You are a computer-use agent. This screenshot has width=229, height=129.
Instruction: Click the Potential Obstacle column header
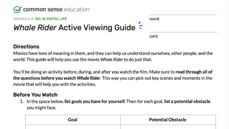167,120
